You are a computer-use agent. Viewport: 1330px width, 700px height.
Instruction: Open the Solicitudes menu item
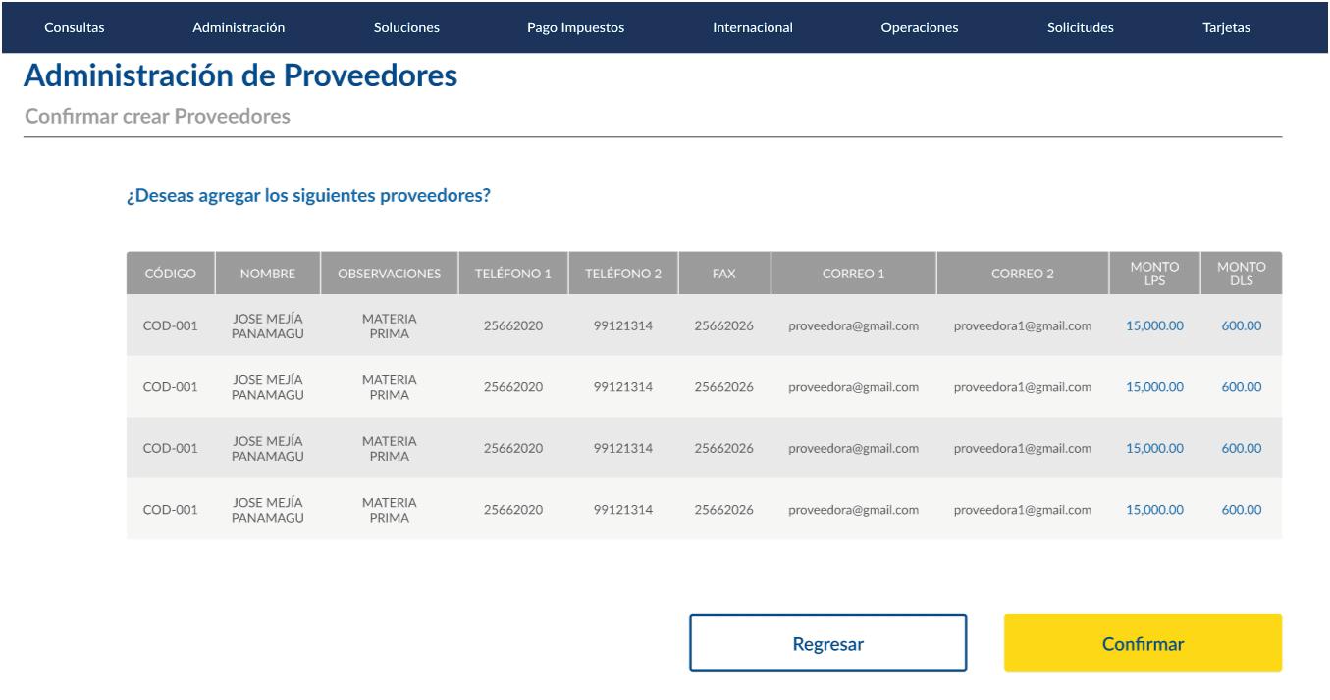tap(1080, 28)
